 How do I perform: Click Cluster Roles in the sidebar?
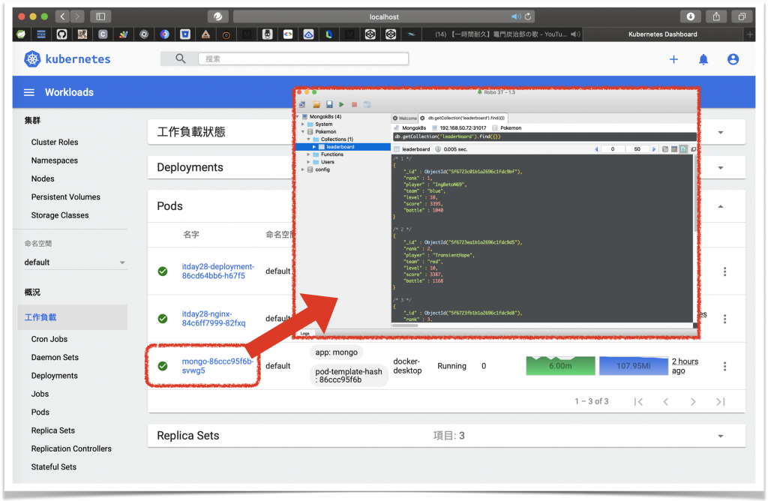(x=55, y=142)
